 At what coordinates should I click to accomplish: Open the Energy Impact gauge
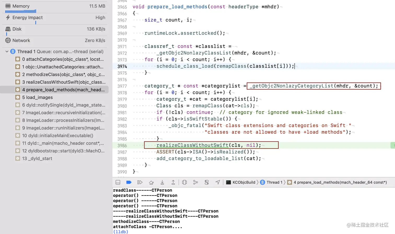click(x=55, y=19)
